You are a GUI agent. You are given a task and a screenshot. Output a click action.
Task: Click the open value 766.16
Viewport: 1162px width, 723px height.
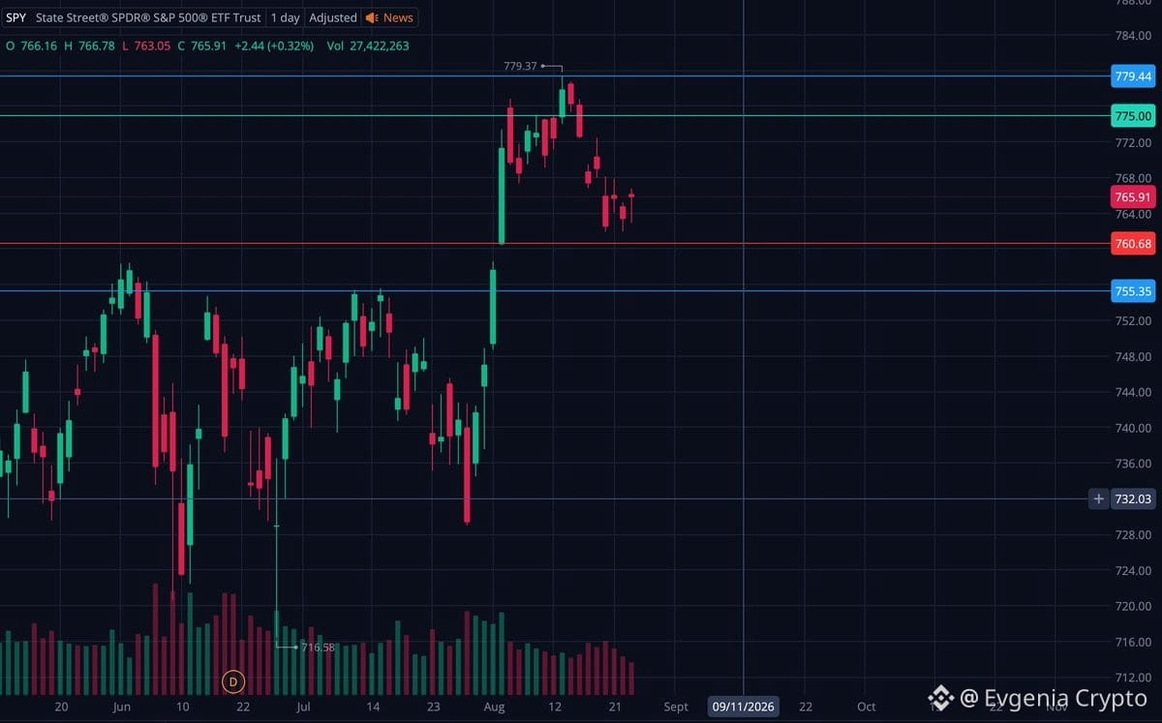(39, 45)
